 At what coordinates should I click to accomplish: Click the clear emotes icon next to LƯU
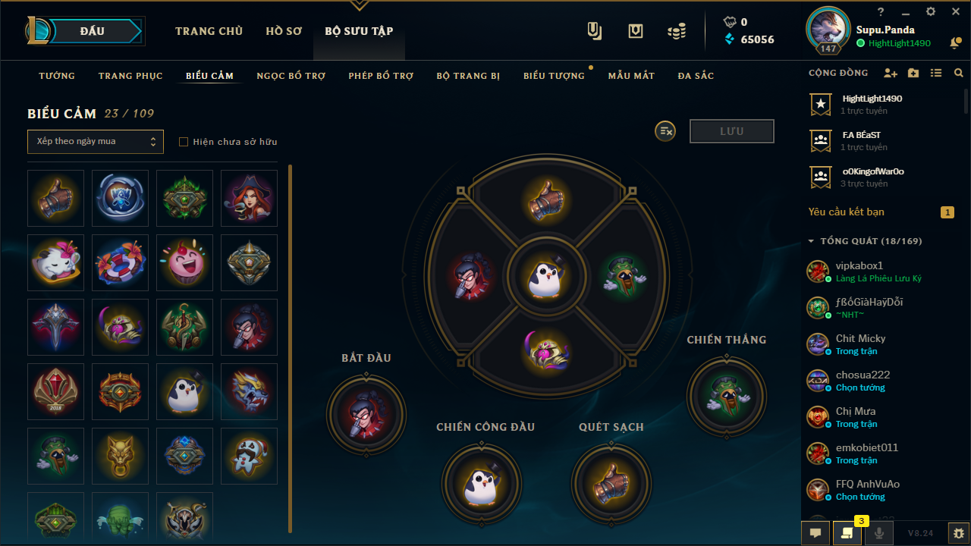(665, 131)
